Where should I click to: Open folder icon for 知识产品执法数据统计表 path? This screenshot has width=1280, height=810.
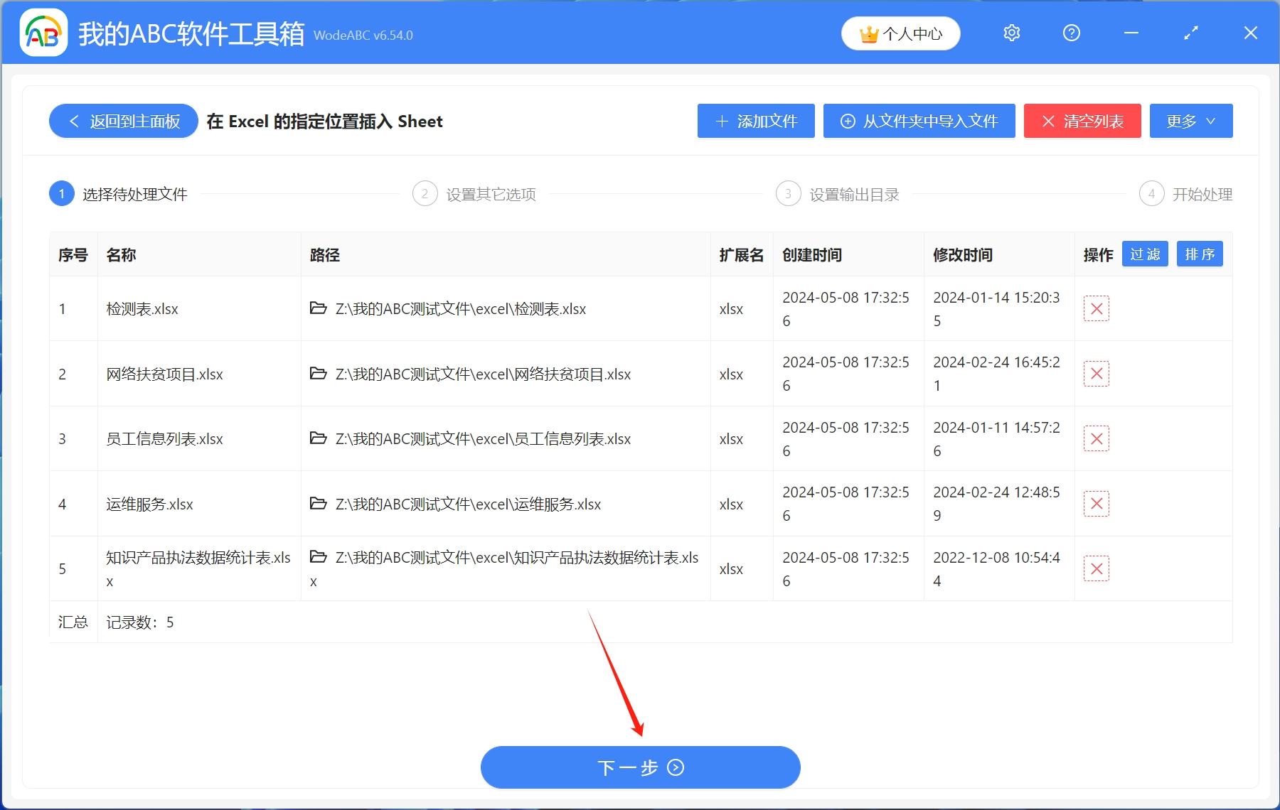(x=319, y=557)
